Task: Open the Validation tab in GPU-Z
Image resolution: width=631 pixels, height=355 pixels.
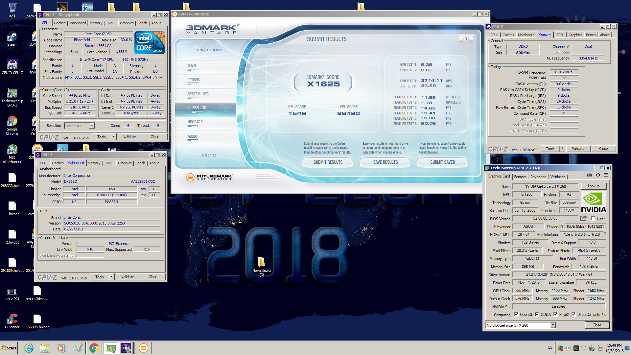Action: tap(558, 177)
